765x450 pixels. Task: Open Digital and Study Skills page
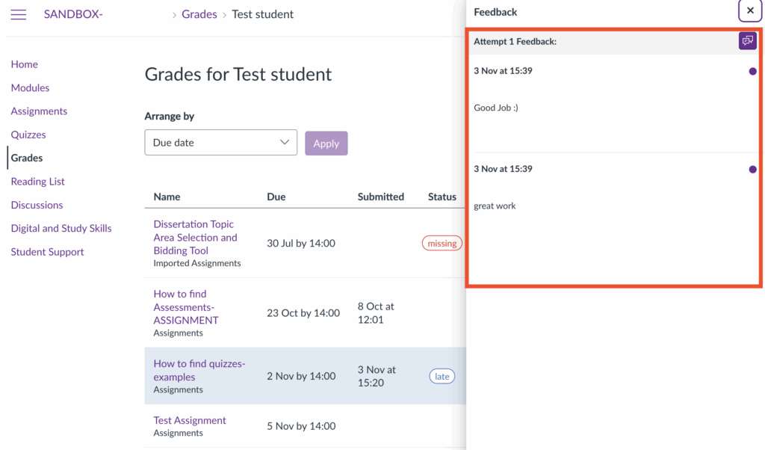(x=61, y=228)
